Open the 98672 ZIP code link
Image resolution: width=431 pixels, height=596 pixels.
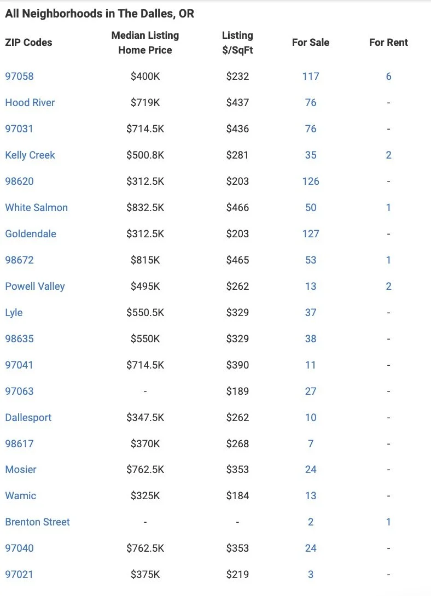point(19,260)
